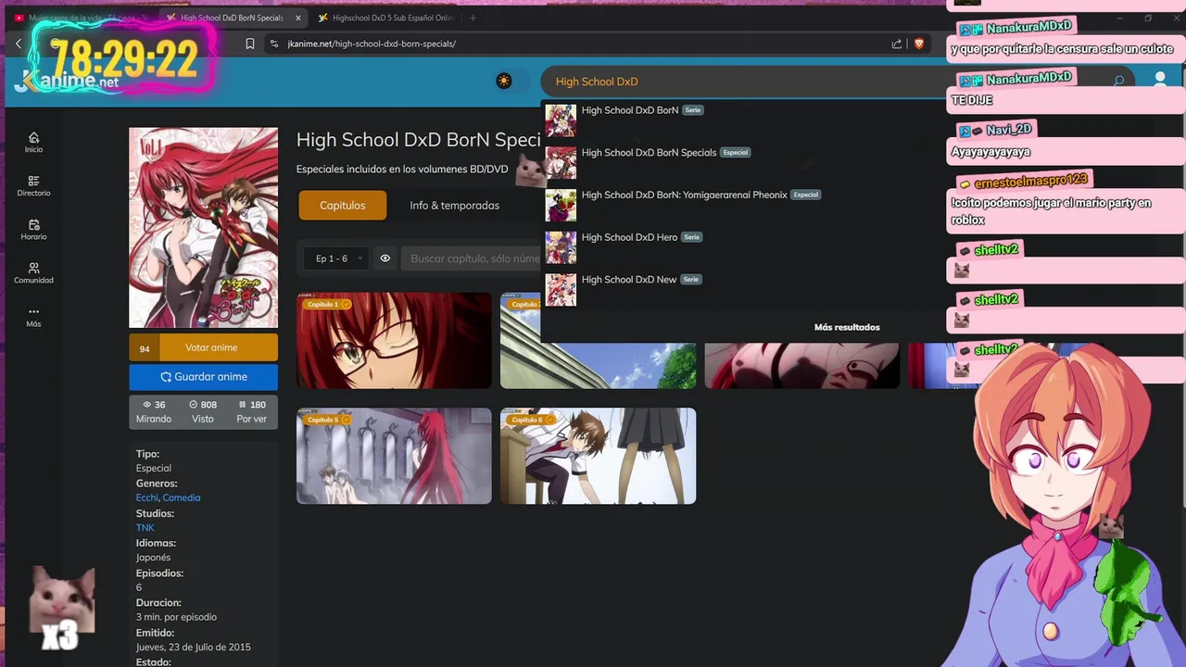
Task: Toggle watched checkmark on Capitulo 5
Action: 346,420
